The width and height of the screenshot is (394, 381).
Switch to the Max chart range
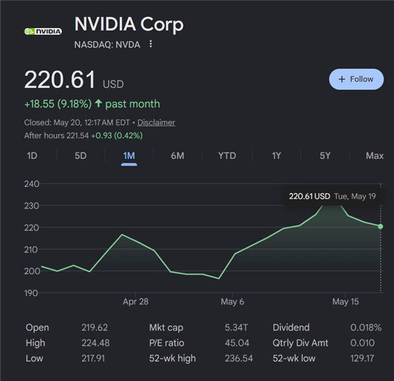(x=375, y=156)
